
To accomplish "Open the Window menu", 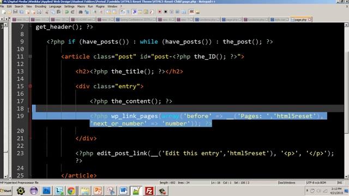I will coord(112,7).
